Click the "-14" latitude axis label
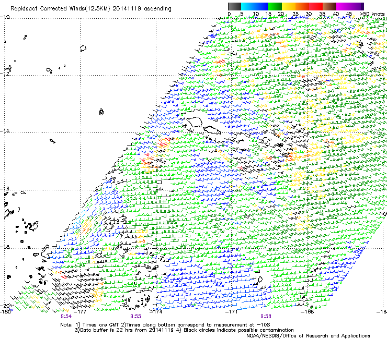This screenshot has height=339, width=387. (x=5, y=131)
